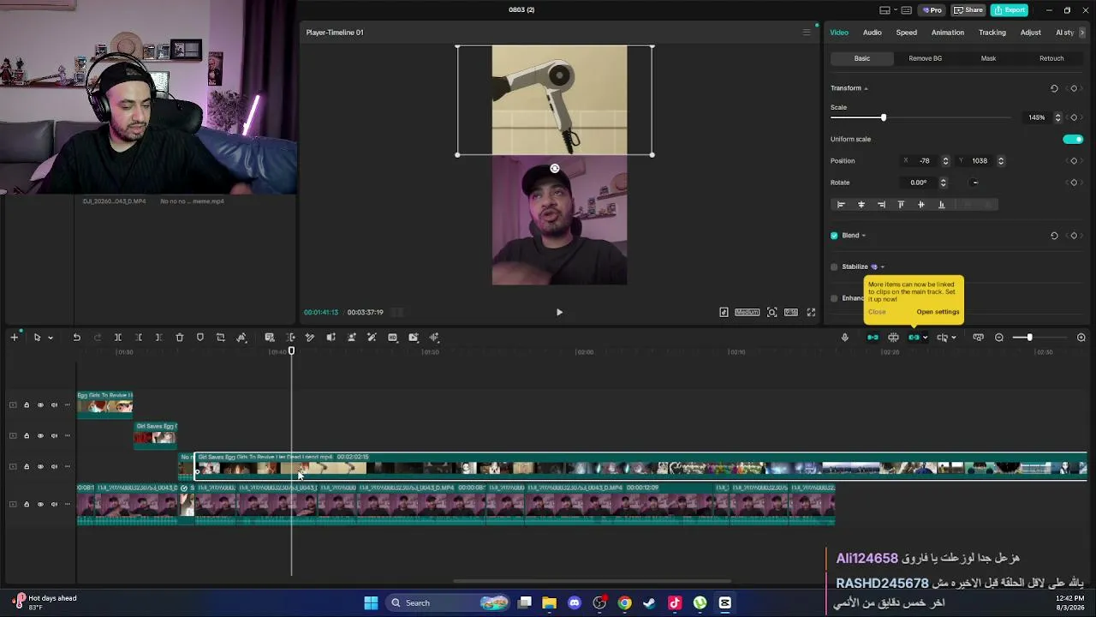The image size is (1096, 617).
Task: Zoom in the timeline
Action: [1081, 338]
